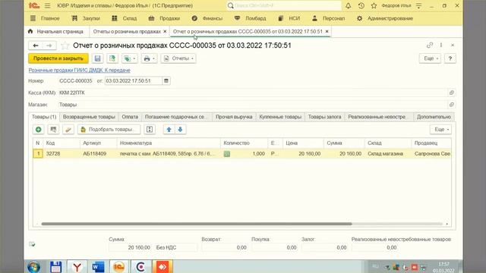This screenshot has height=273, width=486.
Task: Switch to Отчеты о розничных продажах tab
Action: (127, 32)
